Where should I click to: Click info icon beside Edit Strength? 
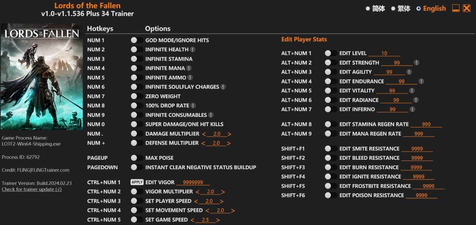click(x=417, y=63)
